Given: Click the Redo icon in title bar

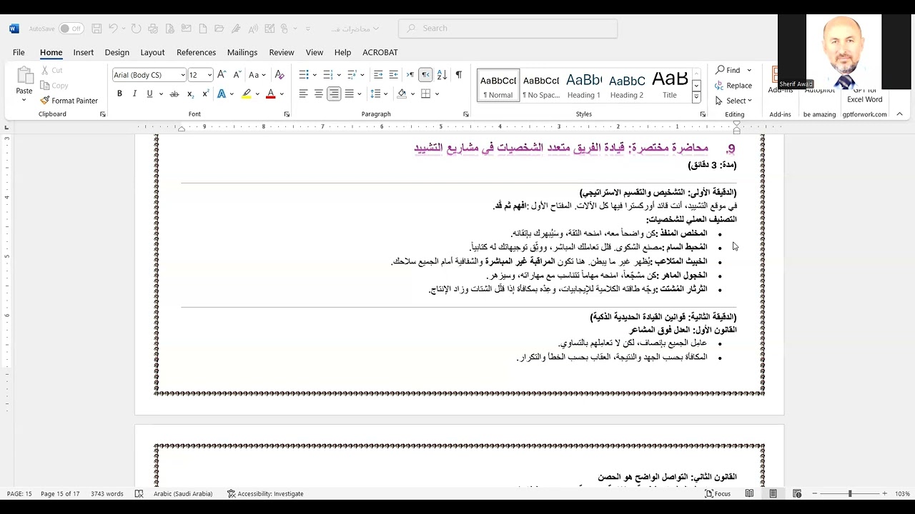Looking at the screenshot, I should click(x=137, y=29).
